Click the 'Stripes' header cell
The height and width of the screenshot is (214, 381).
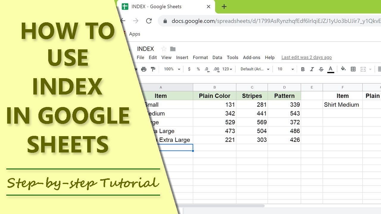pos(252,96)
